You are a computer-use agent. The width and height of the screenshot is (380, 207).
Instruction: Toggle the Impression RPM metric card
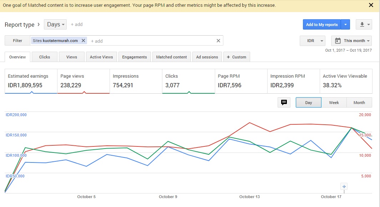click(294, 81)
